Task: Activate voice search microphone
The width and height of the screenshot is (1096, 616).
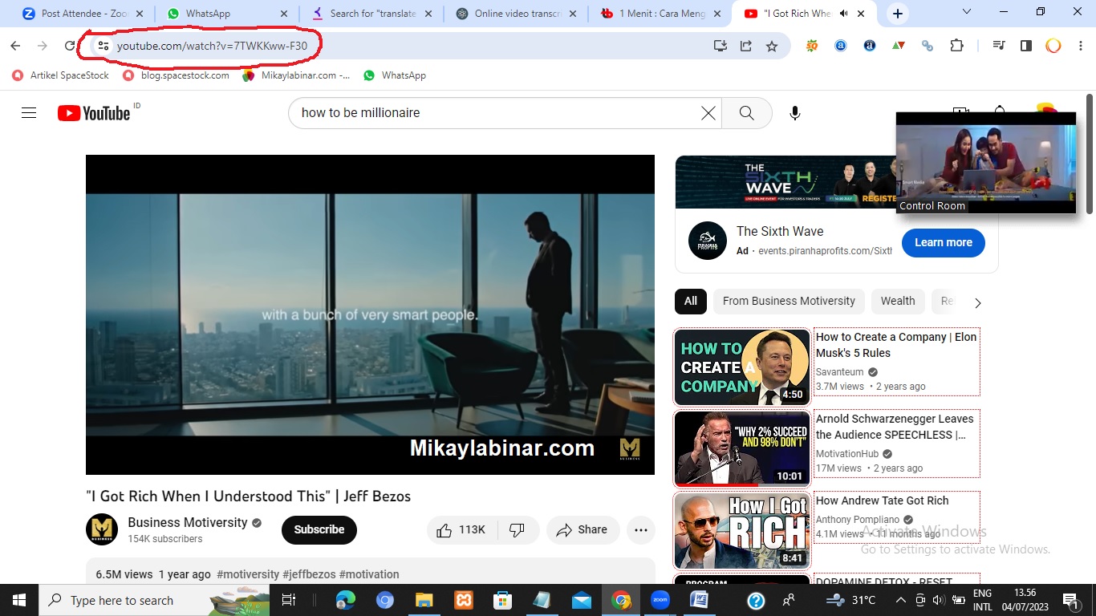Action: click(x=795, y=113)
